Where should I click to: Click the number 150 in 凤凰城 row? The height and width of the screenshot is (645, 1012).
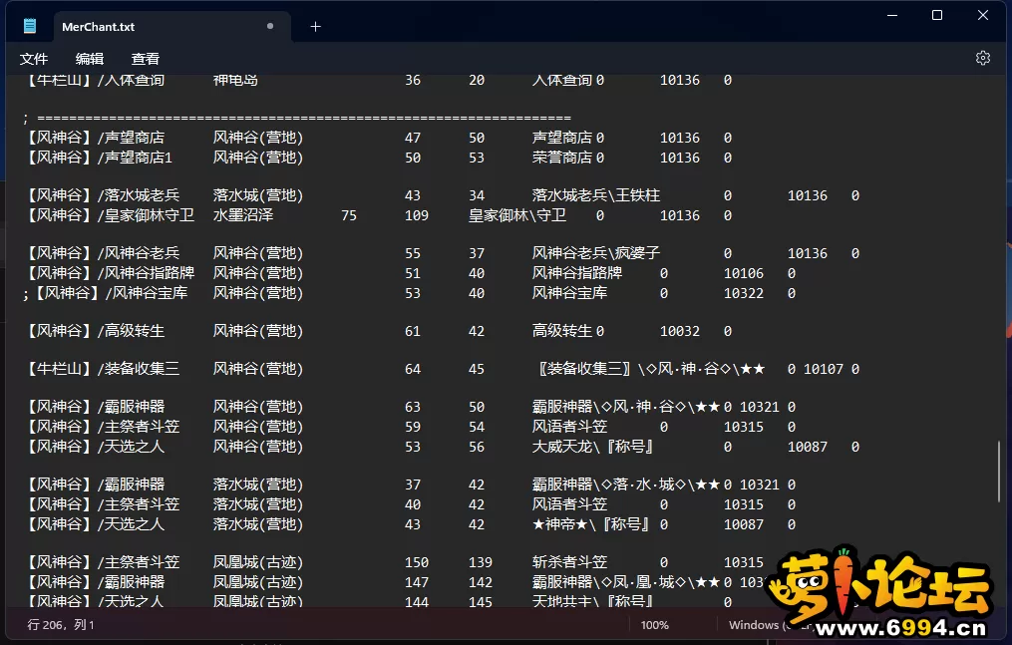417,563
